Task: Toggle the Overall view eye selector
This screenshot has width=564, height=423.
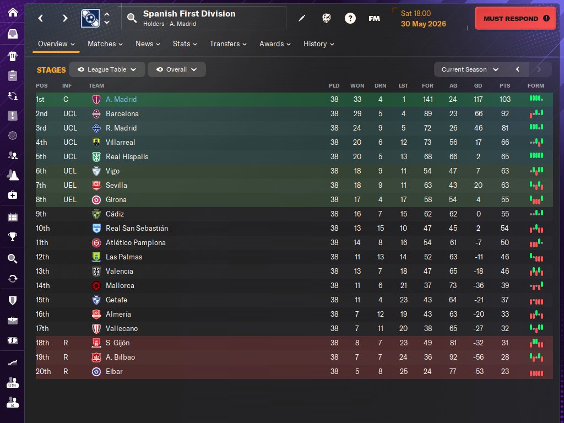Action: click(177, 69)
